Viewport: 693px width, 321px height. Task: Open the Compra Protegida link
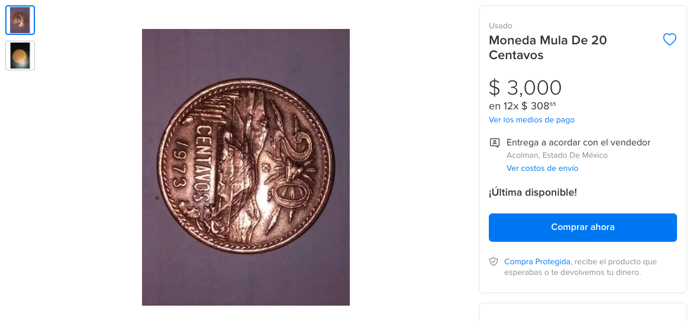coord(537,261)
